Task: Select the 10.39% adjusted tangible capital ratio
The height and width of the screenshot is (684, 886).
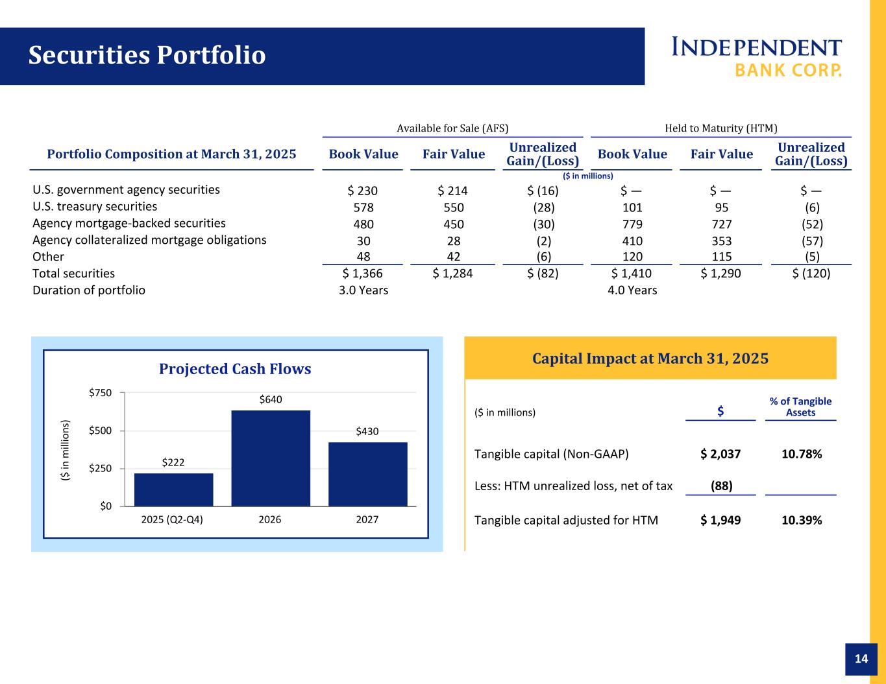Action: [802, 520]
